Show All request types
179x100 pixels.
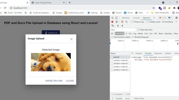[x=112, y=34]
